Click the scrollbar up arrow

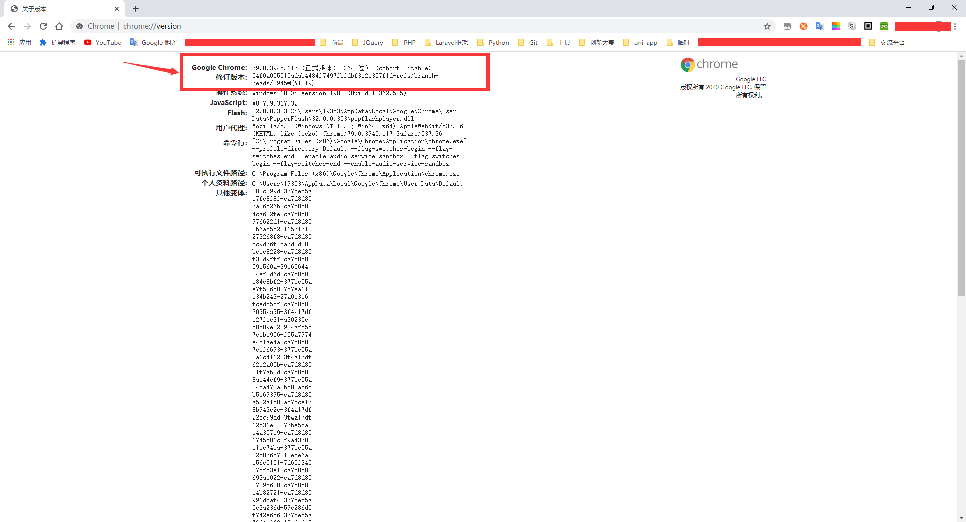point(961,56)
